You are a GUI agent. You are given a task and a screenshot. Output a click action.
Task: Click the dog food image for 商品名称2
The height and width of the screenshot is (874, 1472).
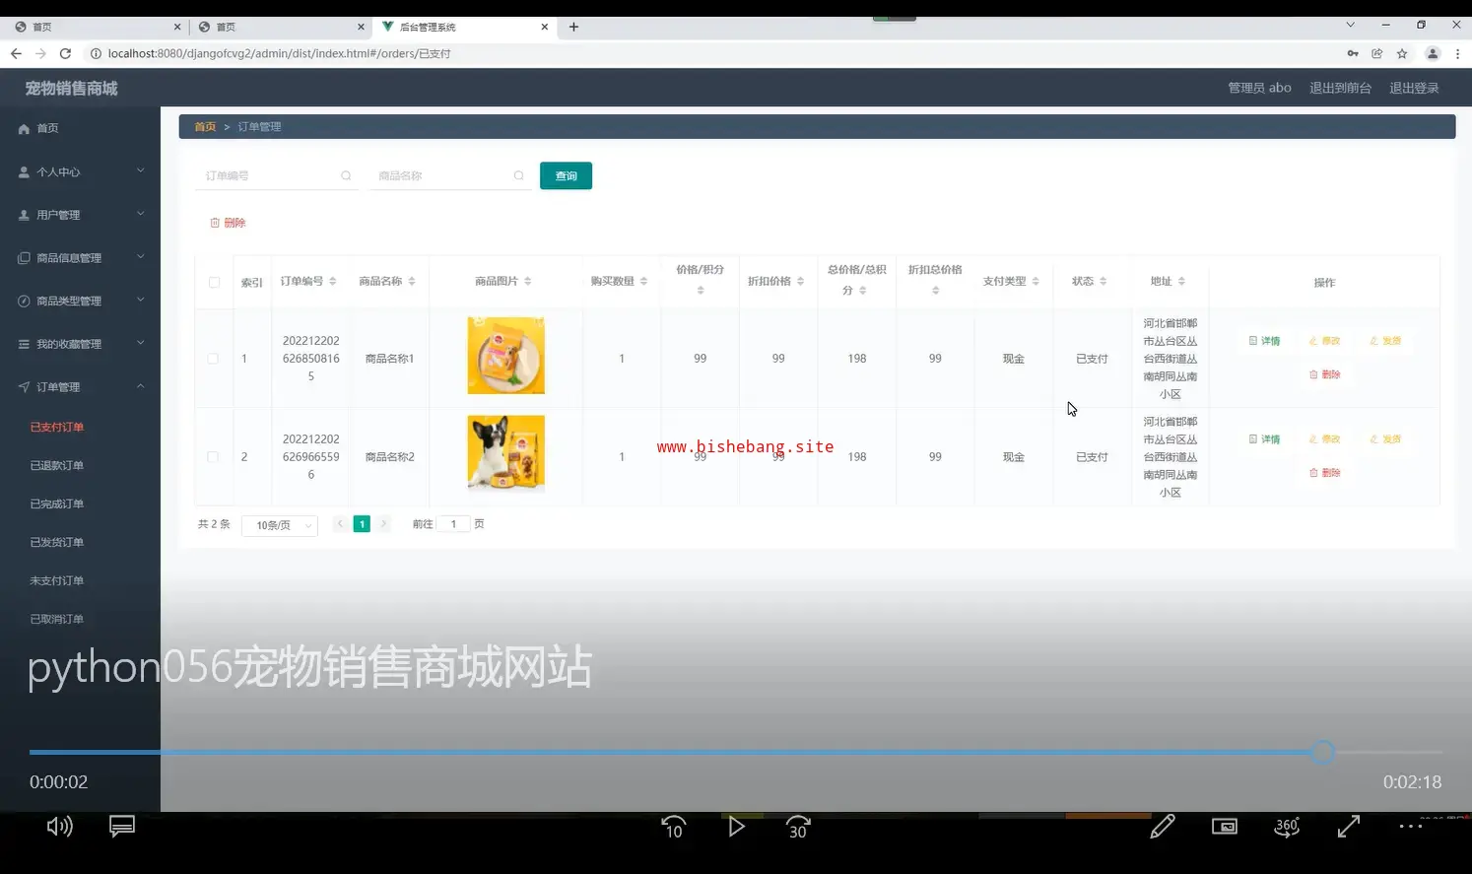(x=505, y=454)
